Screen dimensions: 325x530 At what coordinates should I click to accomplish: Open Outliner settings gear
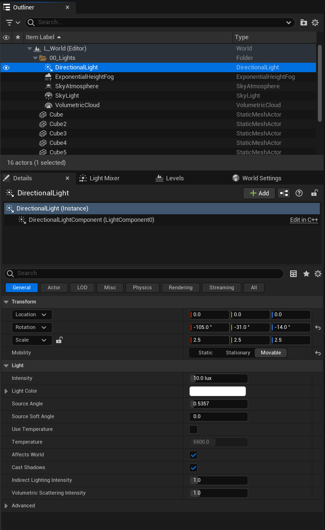(315, 22)
